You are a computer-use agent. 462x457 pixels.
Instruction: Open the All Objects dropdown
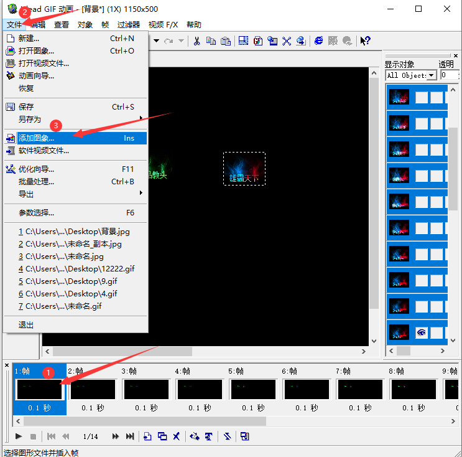pos(432,75)
